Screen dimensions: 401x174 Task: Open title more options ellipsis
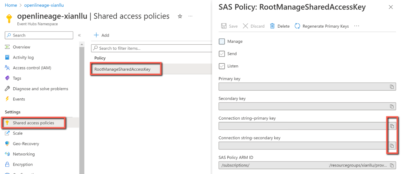click(190, 16)
